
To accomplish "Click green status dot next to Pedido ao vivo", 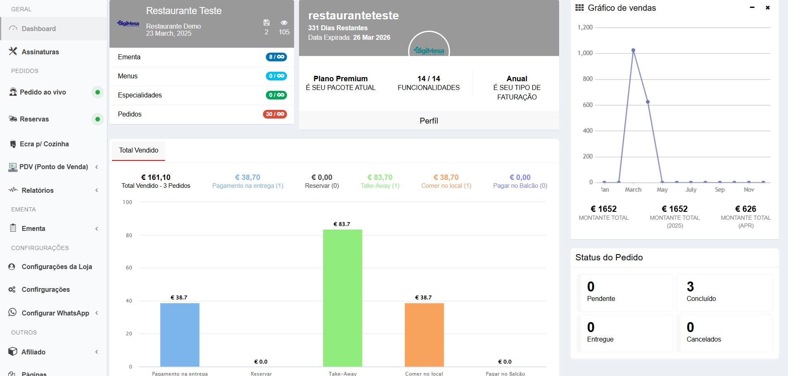I will (x=97, y=92).
